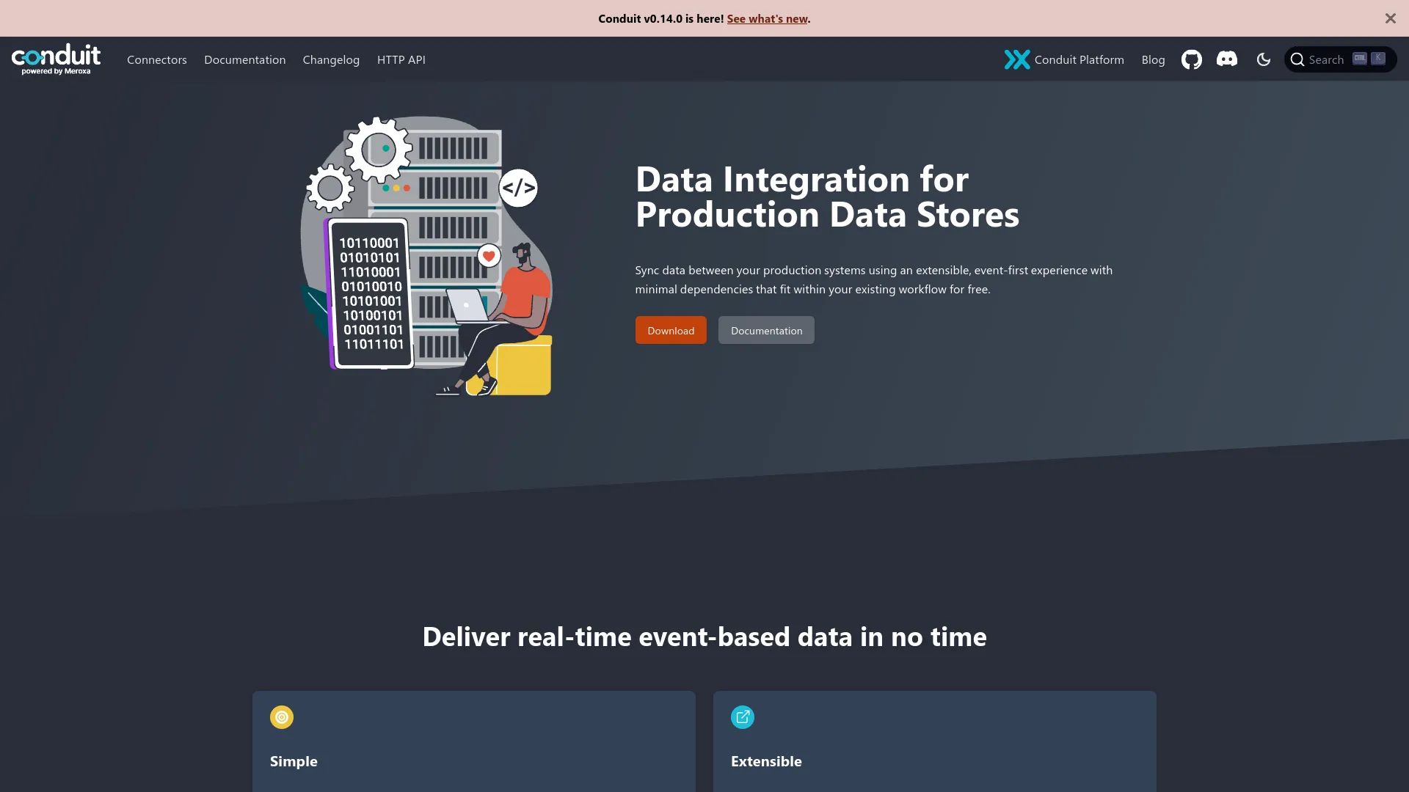Visit the Blog
The height and width of the screenshot is (792, 1409).
click(x=1153, y=59)
